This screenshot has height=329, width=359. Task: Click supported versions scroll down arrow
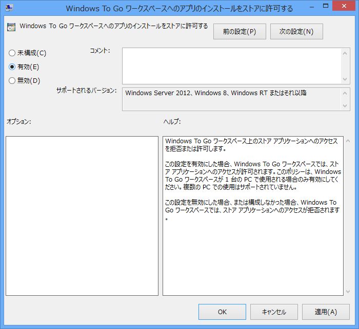[x=345, y=106]
